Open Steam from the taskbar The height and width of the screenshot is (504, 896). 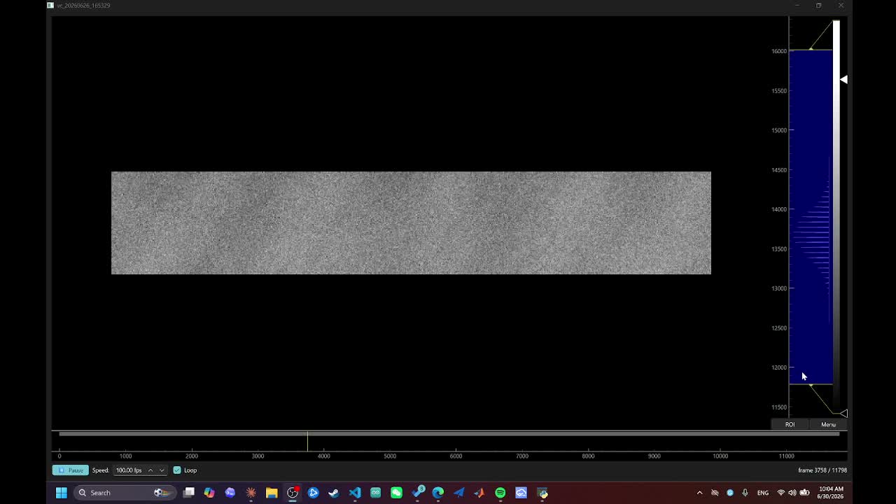(x=334, y=493)
